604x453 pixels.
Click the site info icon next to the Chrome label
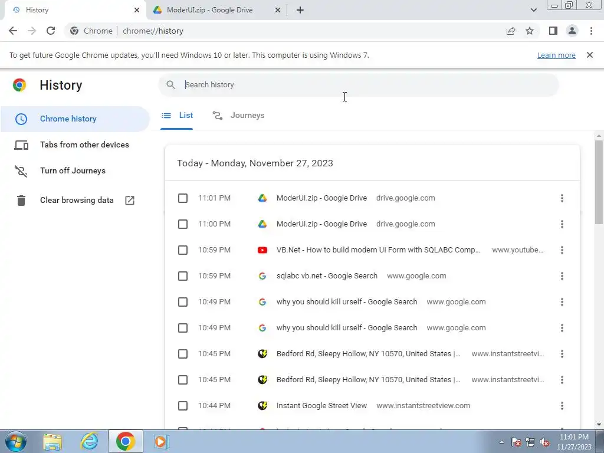[74, 31]
